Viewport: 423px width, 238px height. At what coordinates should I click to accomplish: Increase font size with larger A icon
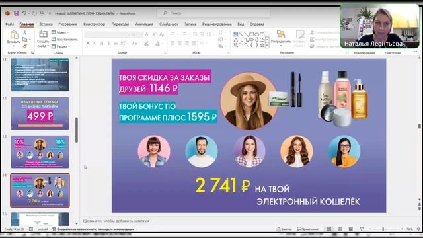(147, 34)
